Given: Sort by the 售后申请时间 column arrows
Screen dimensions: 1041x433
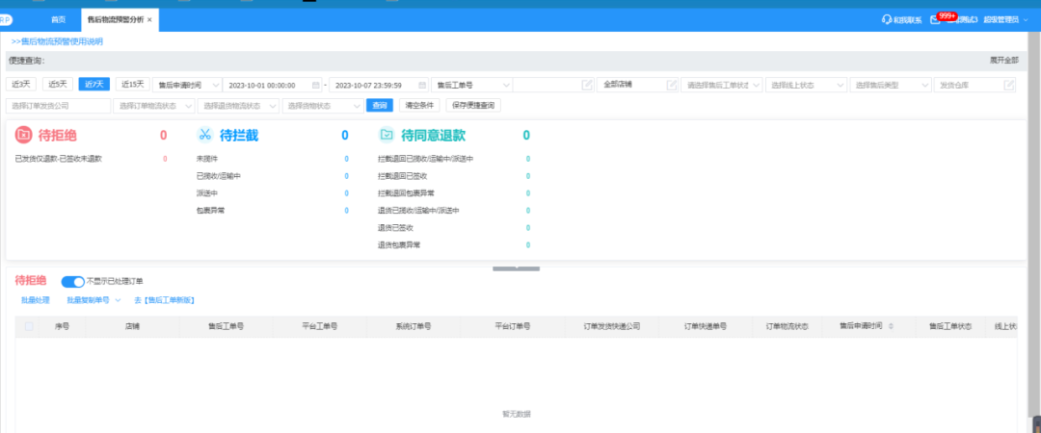Looking at the screenshot, I should pos(891,326).
